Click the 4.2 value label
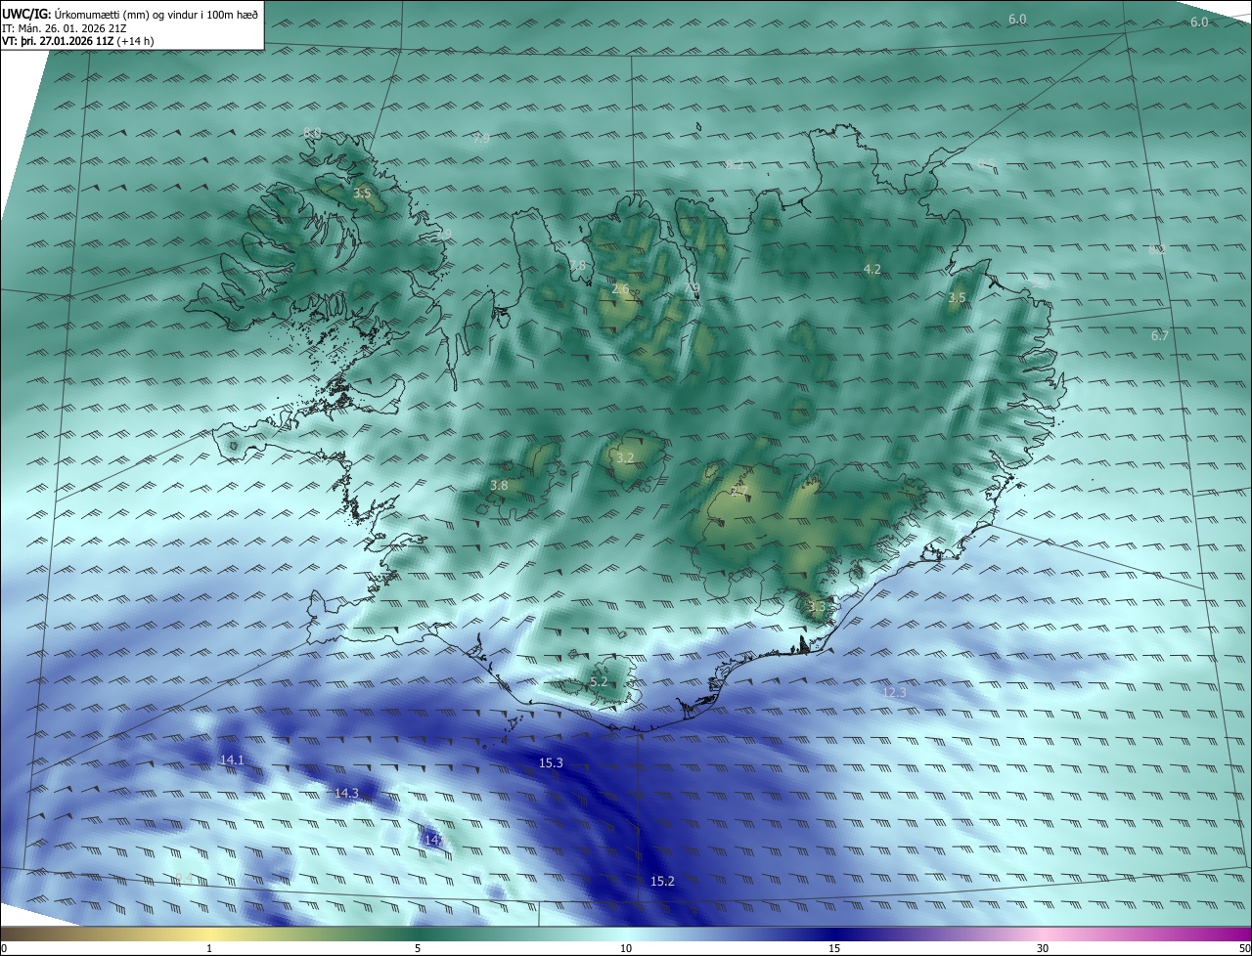The width and height of the screenshot is (1252, 956). coord(872,269)
